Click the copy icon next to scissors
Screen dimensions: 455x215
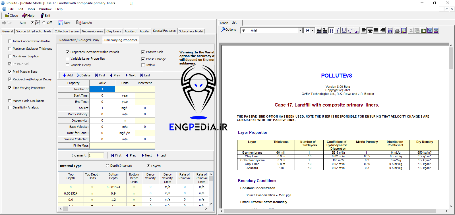tap(417, 30)
